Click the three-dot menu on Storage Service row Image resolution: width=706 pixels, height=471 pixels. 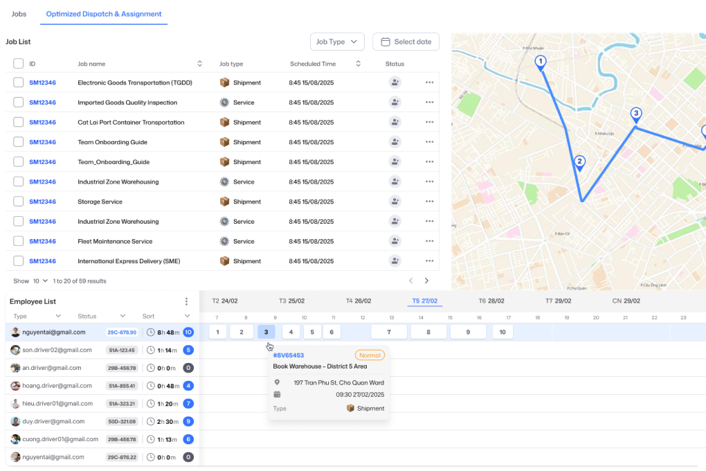430,202
